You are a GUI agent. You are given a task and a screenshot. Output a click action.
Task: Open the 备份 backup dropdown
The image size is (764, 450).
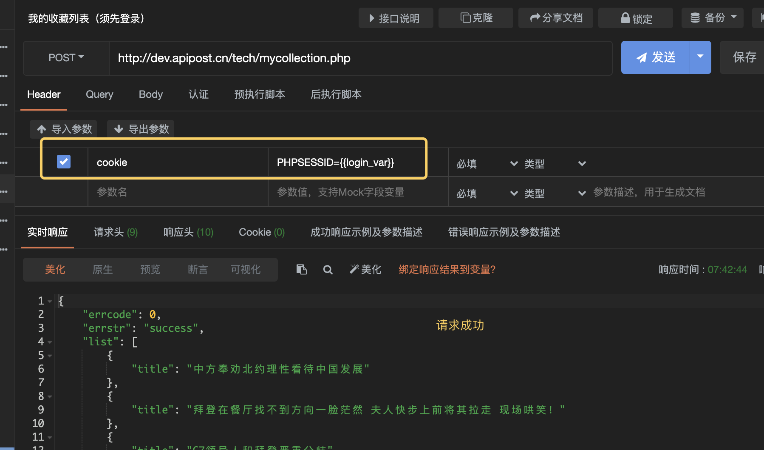pyautogui.click(x=712, y=18)
